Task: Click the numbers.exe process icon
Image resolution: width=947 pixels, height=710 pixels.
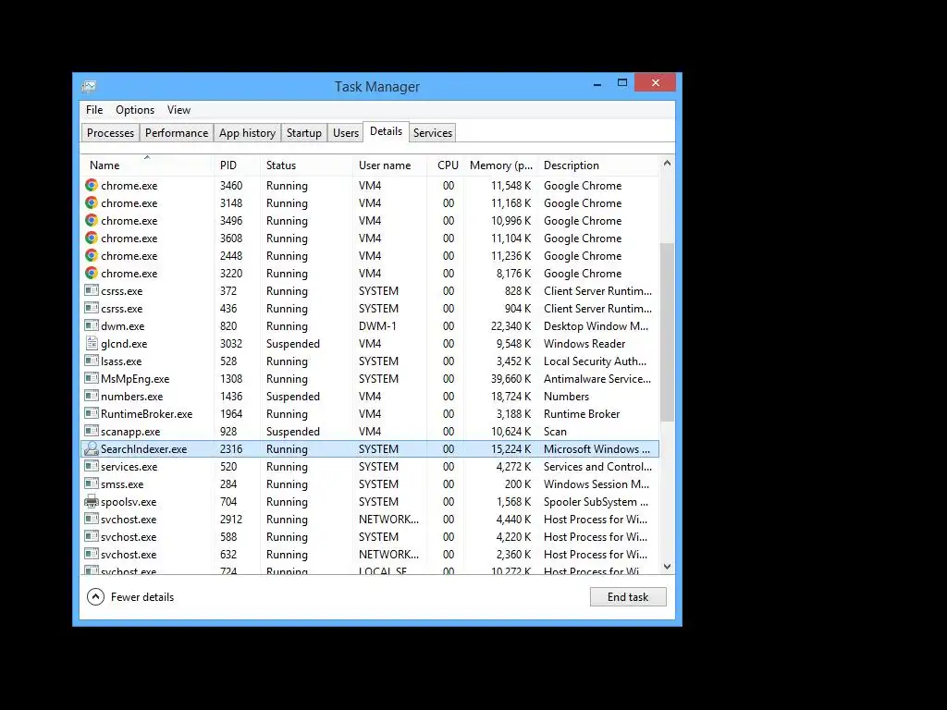Action: (x=92, y=396)
